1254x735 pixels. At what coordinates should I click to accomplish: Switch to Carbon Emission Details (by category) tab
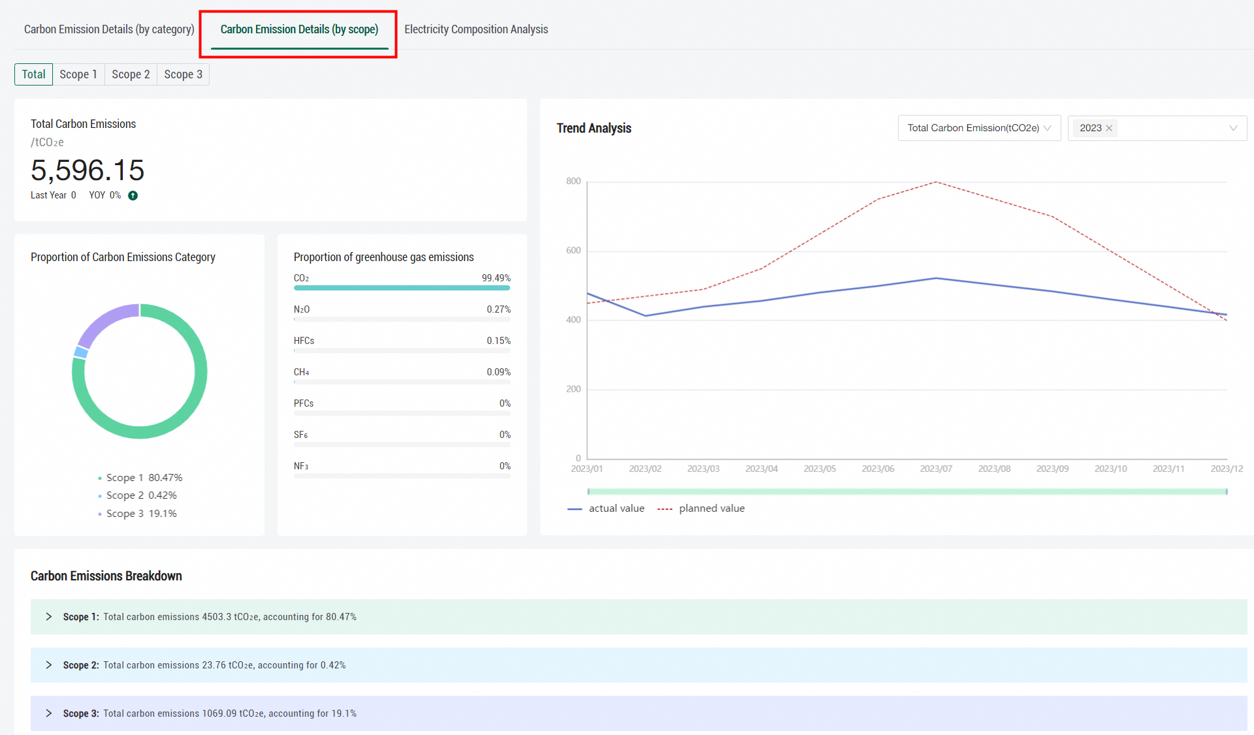(109, 29)
